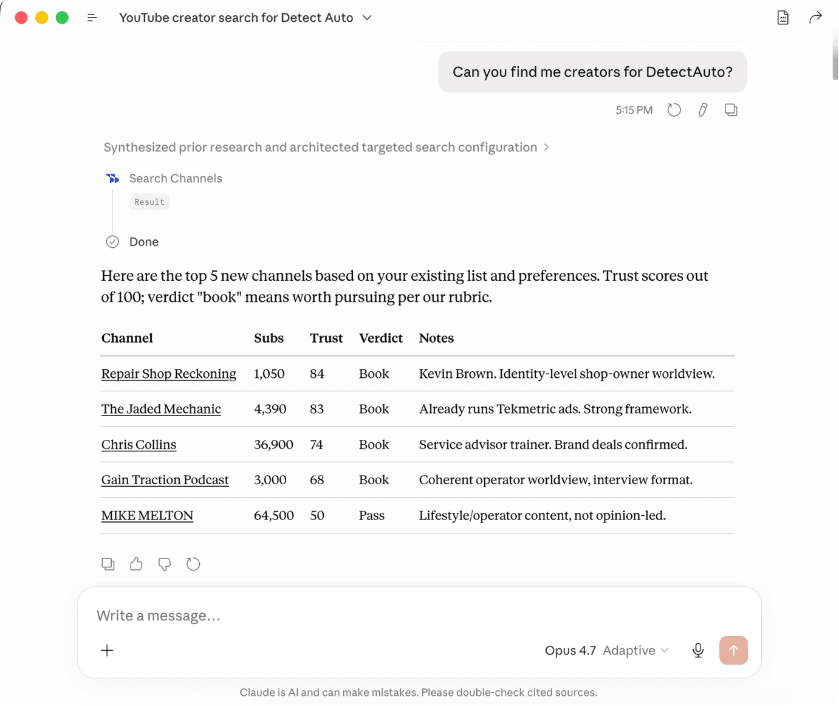
Task: Click the 4,390 subscriber count cell
Action: coord(270,409)
